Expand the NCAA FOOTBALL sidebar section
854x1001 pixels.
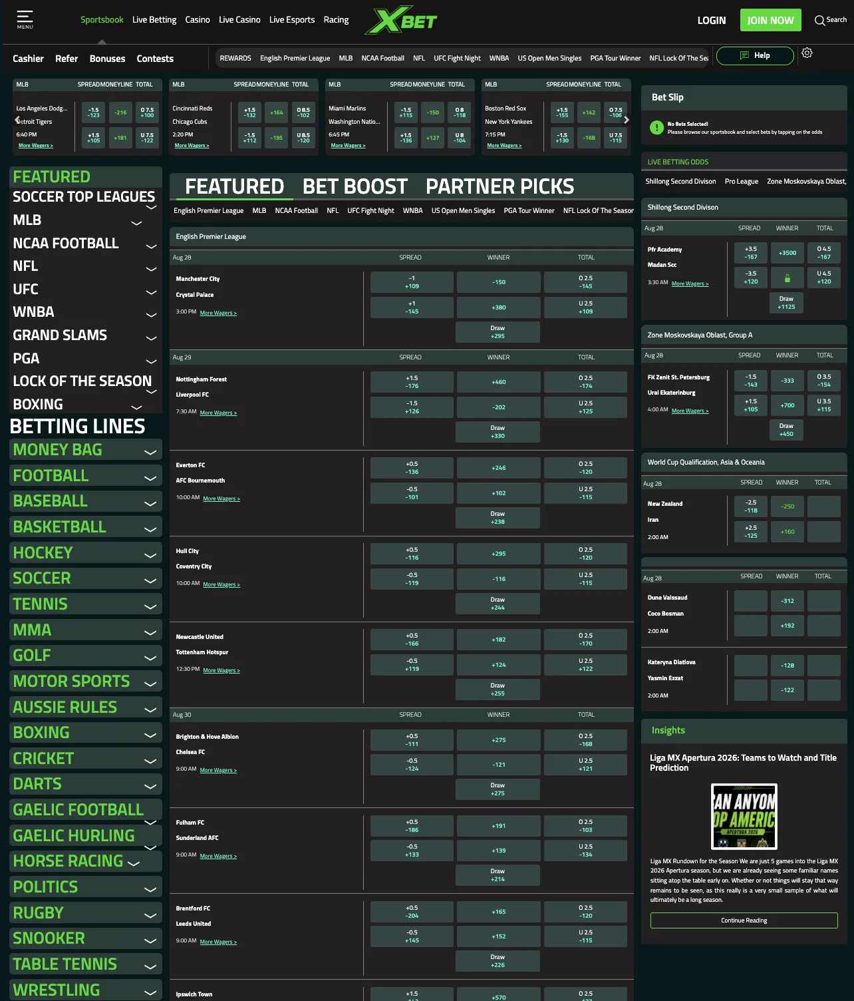pyautogui.click(x=151, y=246)
